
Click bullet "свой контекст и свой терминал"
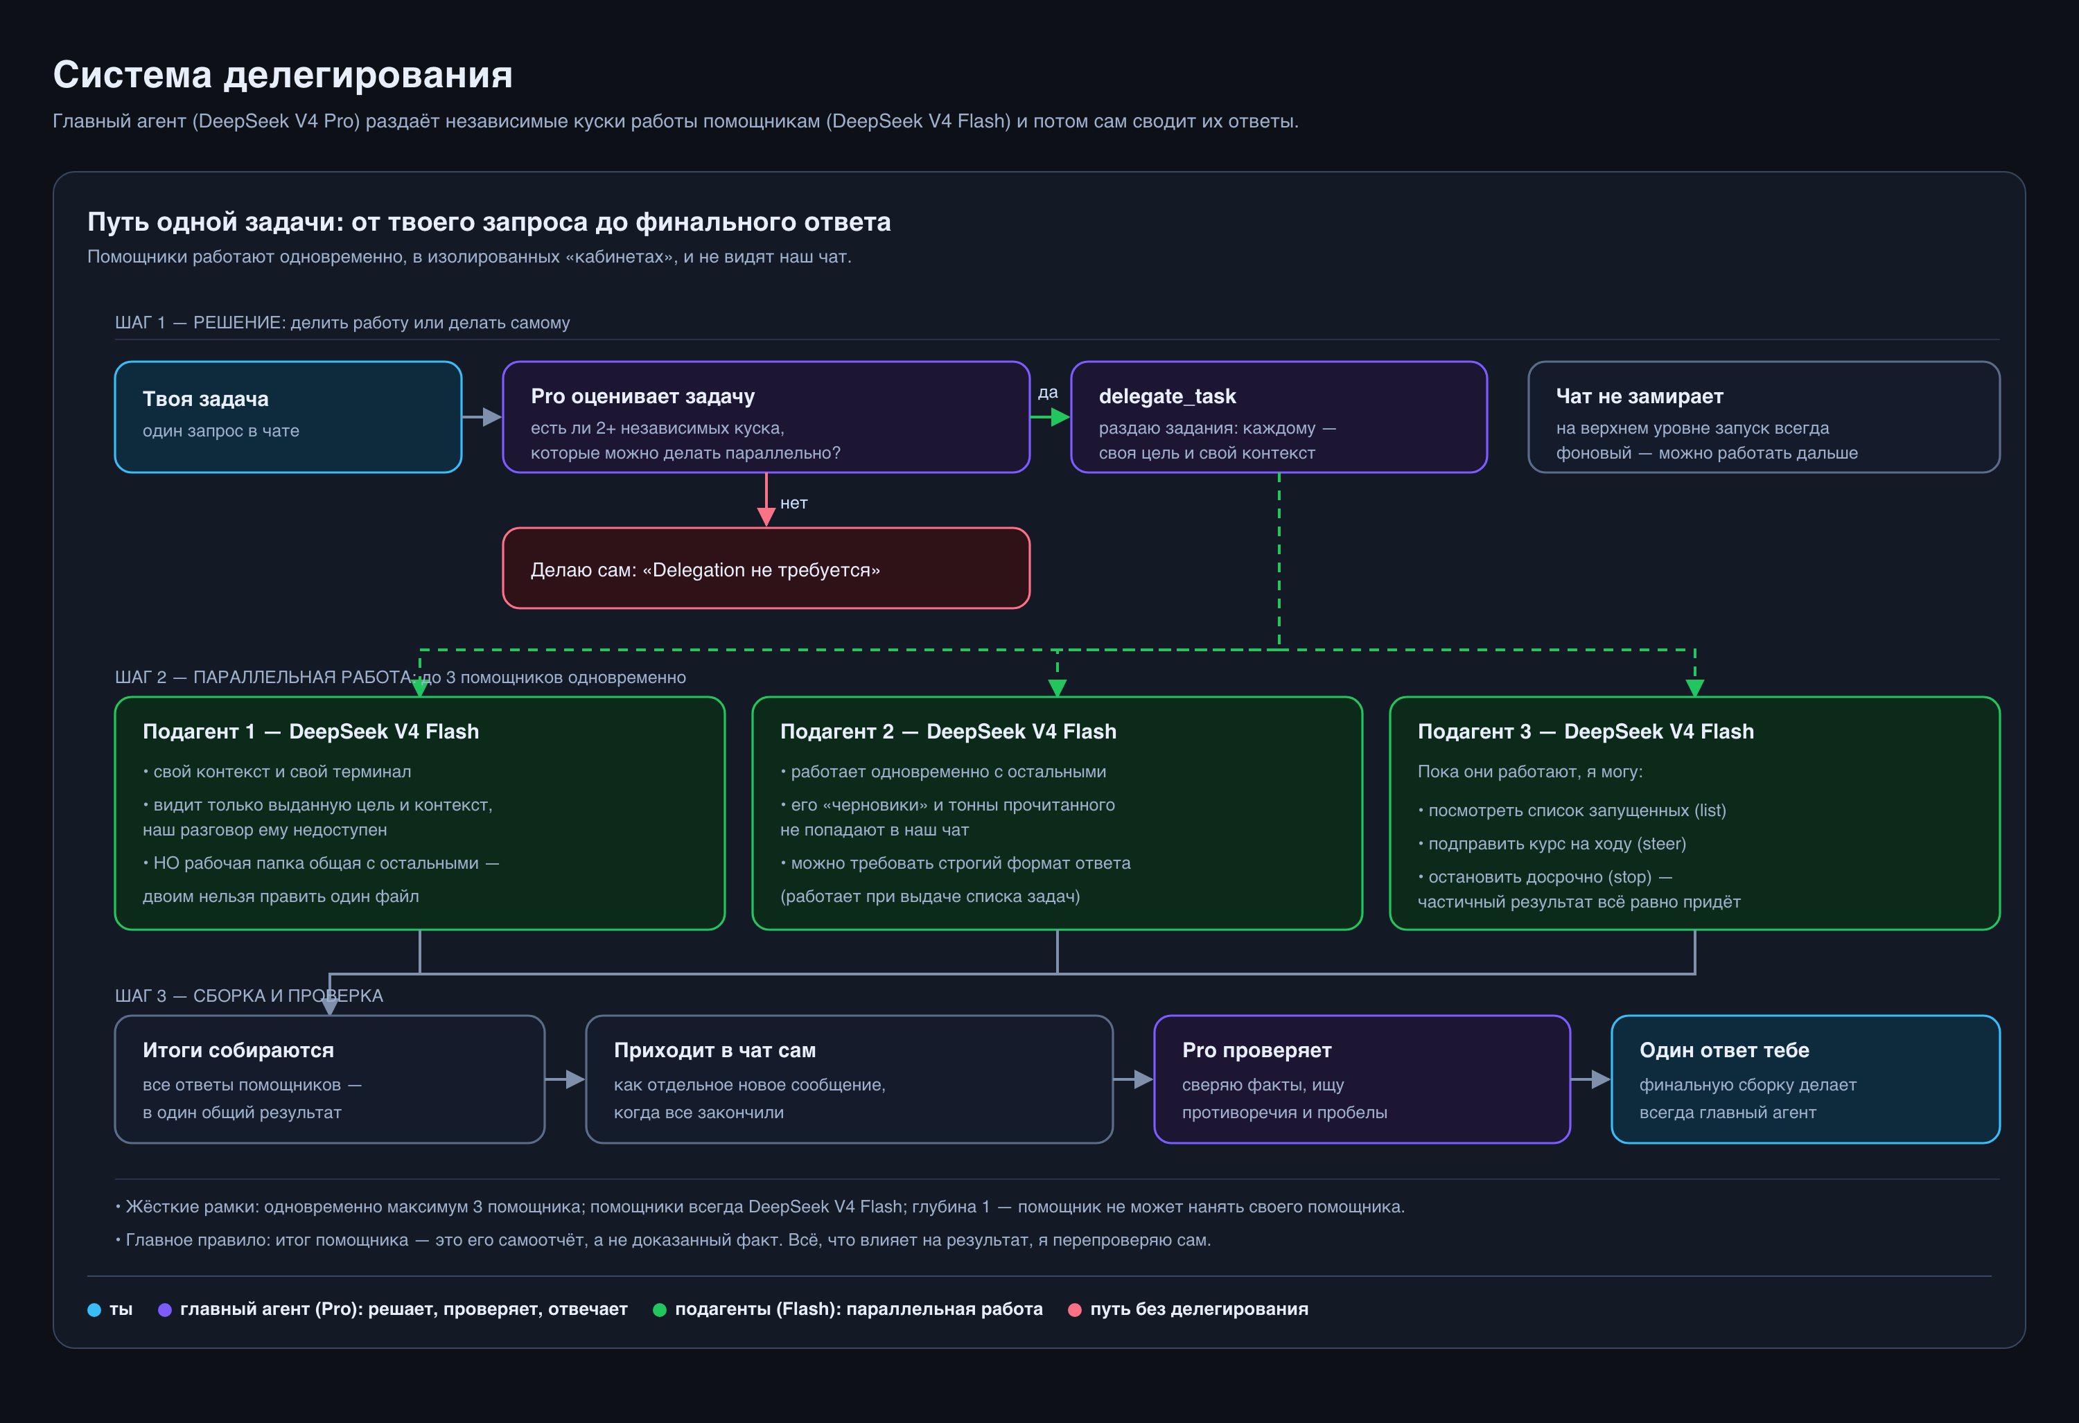[x=277, y=771]
